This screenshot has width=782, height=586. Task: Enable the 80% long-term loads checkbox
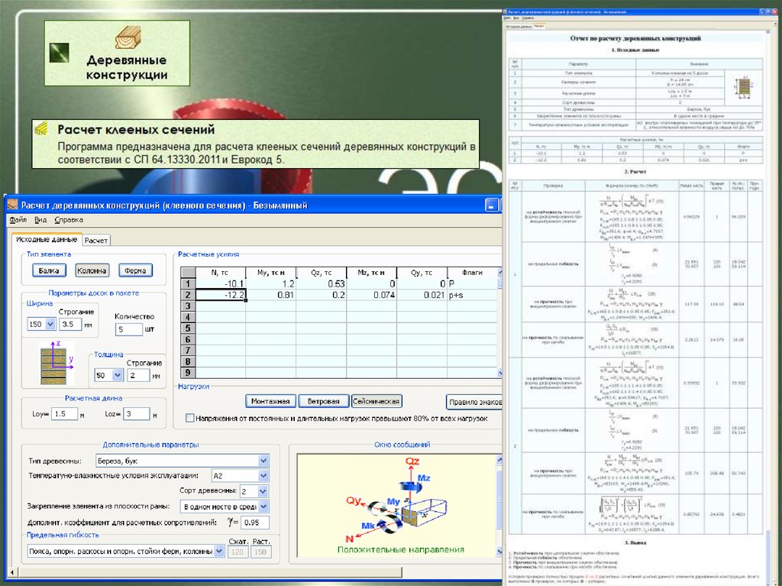(x=190, y=418)
